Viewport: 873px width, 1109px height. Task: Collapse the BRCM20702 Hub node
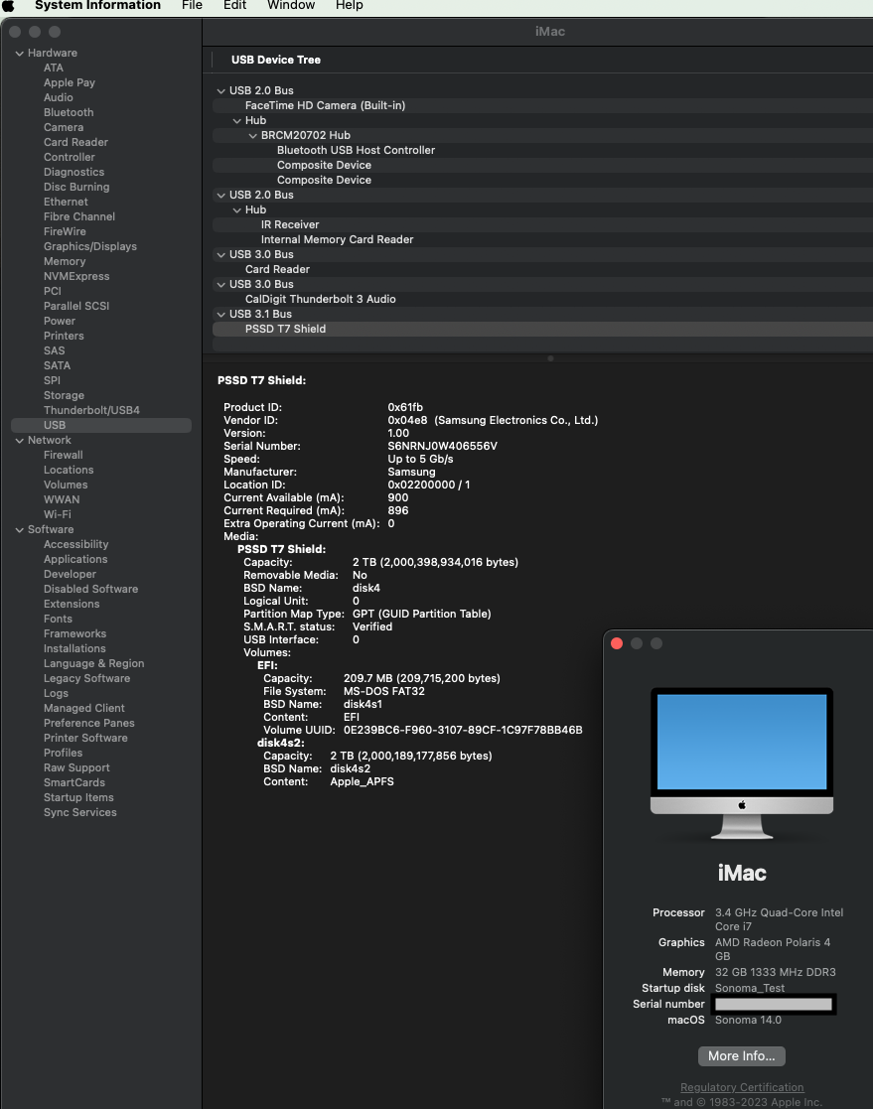click(x=252, y=135)
